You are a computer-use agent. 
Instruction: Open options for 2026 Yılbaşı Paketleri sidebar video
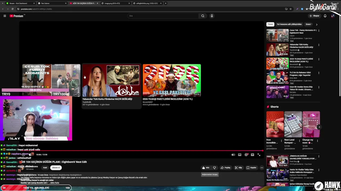pyautogui.click(x=319, y=59)
